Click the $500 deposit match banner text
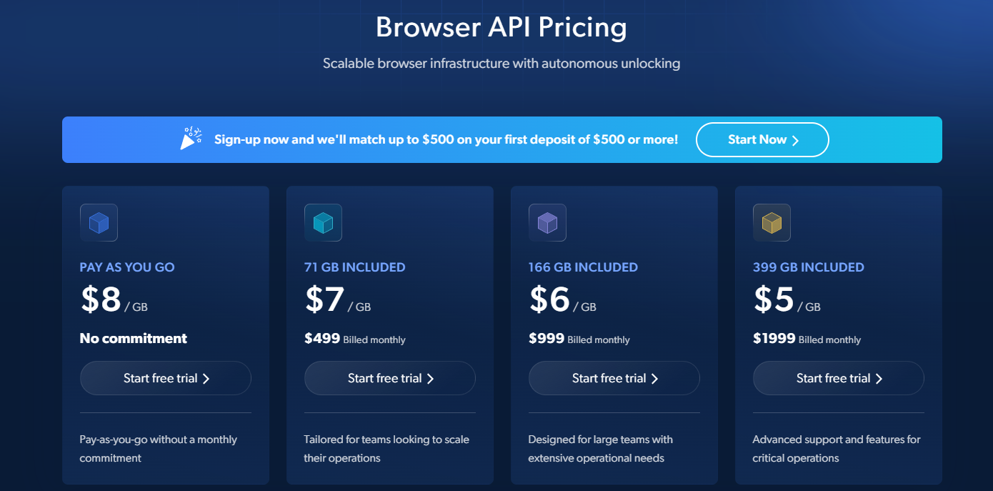 tap(446, 139)
